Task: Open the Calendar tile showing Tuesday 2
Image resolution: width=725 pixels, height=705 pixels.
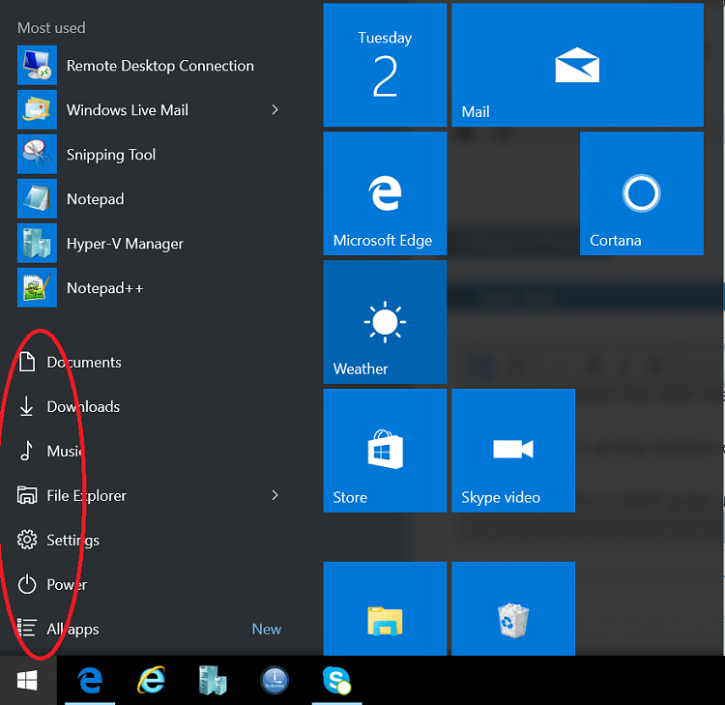Action: (x=385, y=65)
